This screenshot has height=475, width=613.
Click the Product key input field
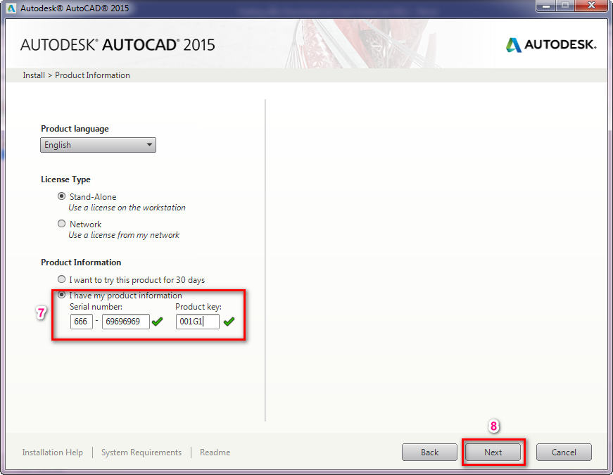point(198,322)
